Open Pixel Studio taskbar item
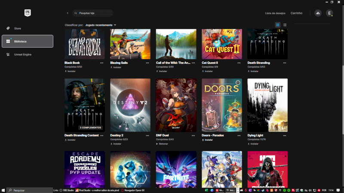 97,190
